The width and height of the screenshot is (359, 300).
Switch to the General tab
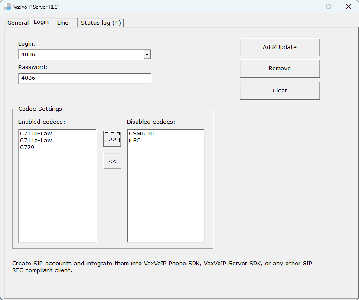(x=18, y=23)
